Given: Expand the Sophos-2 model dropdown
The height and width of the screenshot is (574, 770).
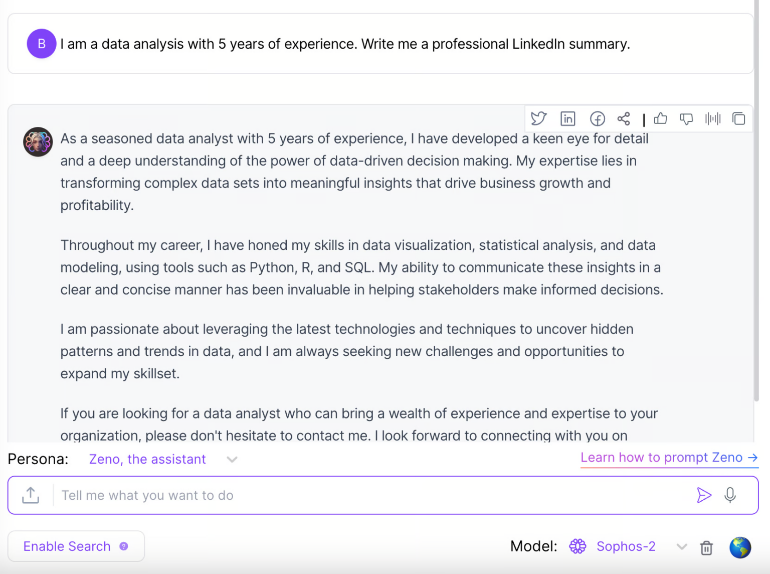Looking at the screenshot, I should 682,546.
